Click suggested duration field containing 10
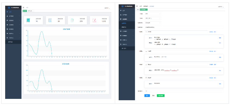 184,91
